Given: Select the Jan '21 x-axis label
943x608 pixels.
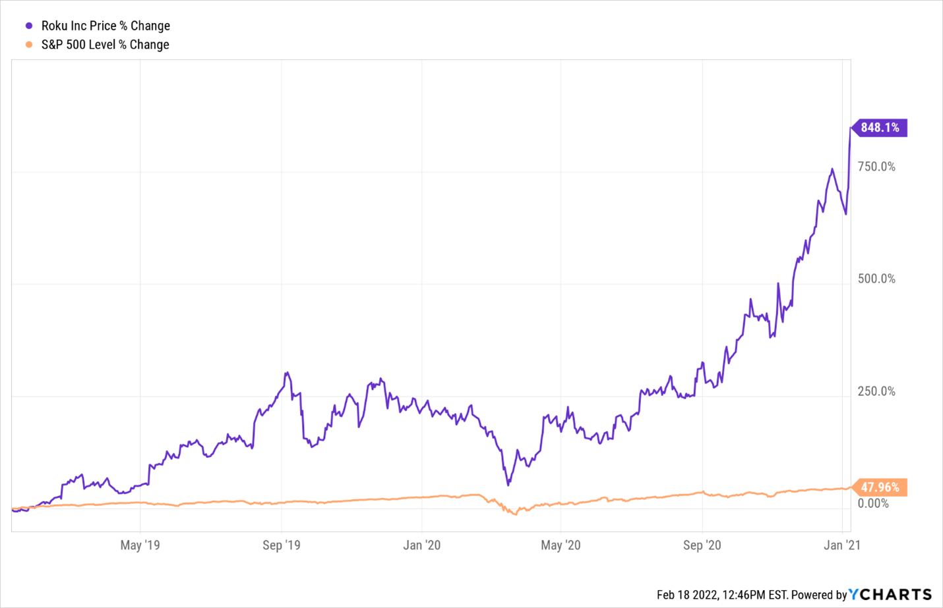Looking at the screenshot, I should click(842, 545).
